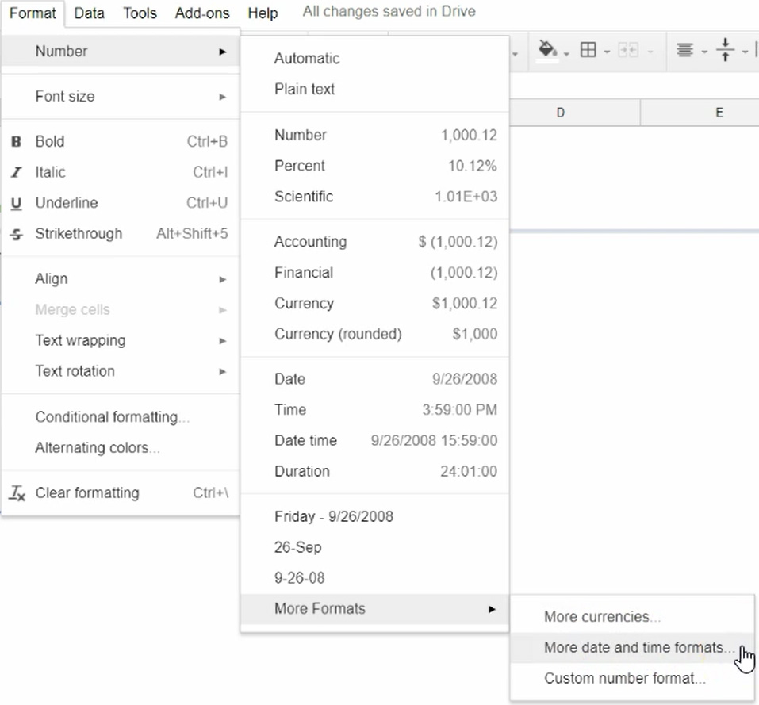Click the vertical align icon
Image resolution: width=759 pixels, height=705 pixels.
724,49
